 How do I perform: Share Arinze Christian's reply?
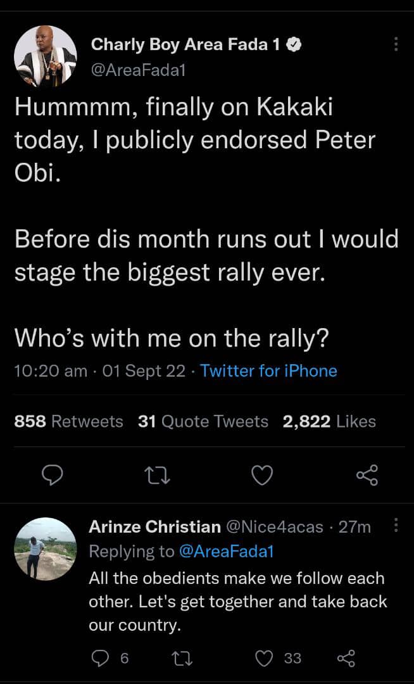(x=346, y=659)
